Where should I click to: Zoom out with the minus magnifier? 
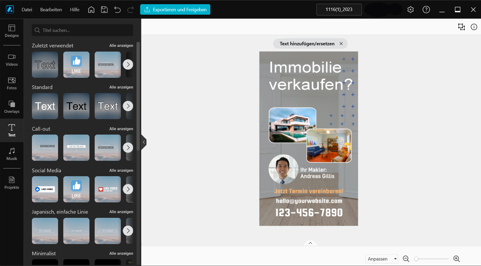pos(406,259)
